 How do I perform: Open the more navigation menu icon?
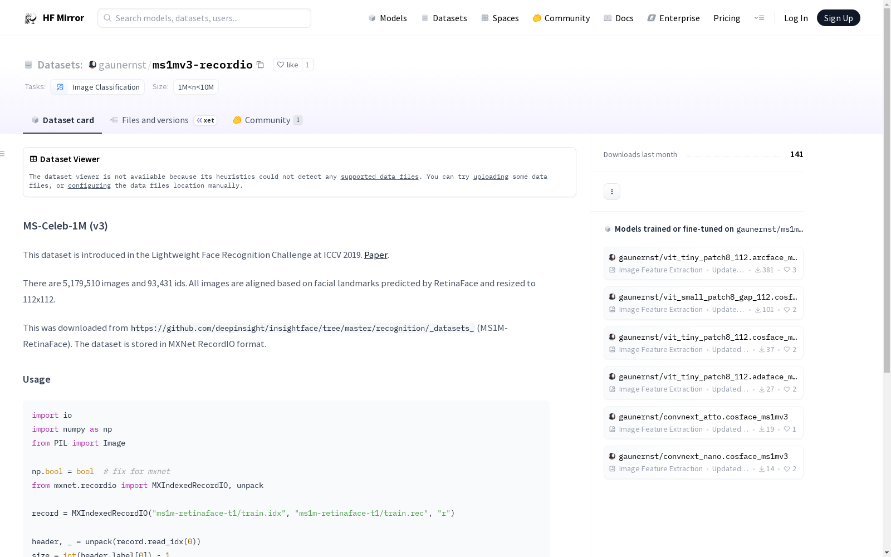pyautogui.click(x=759, y=18)
